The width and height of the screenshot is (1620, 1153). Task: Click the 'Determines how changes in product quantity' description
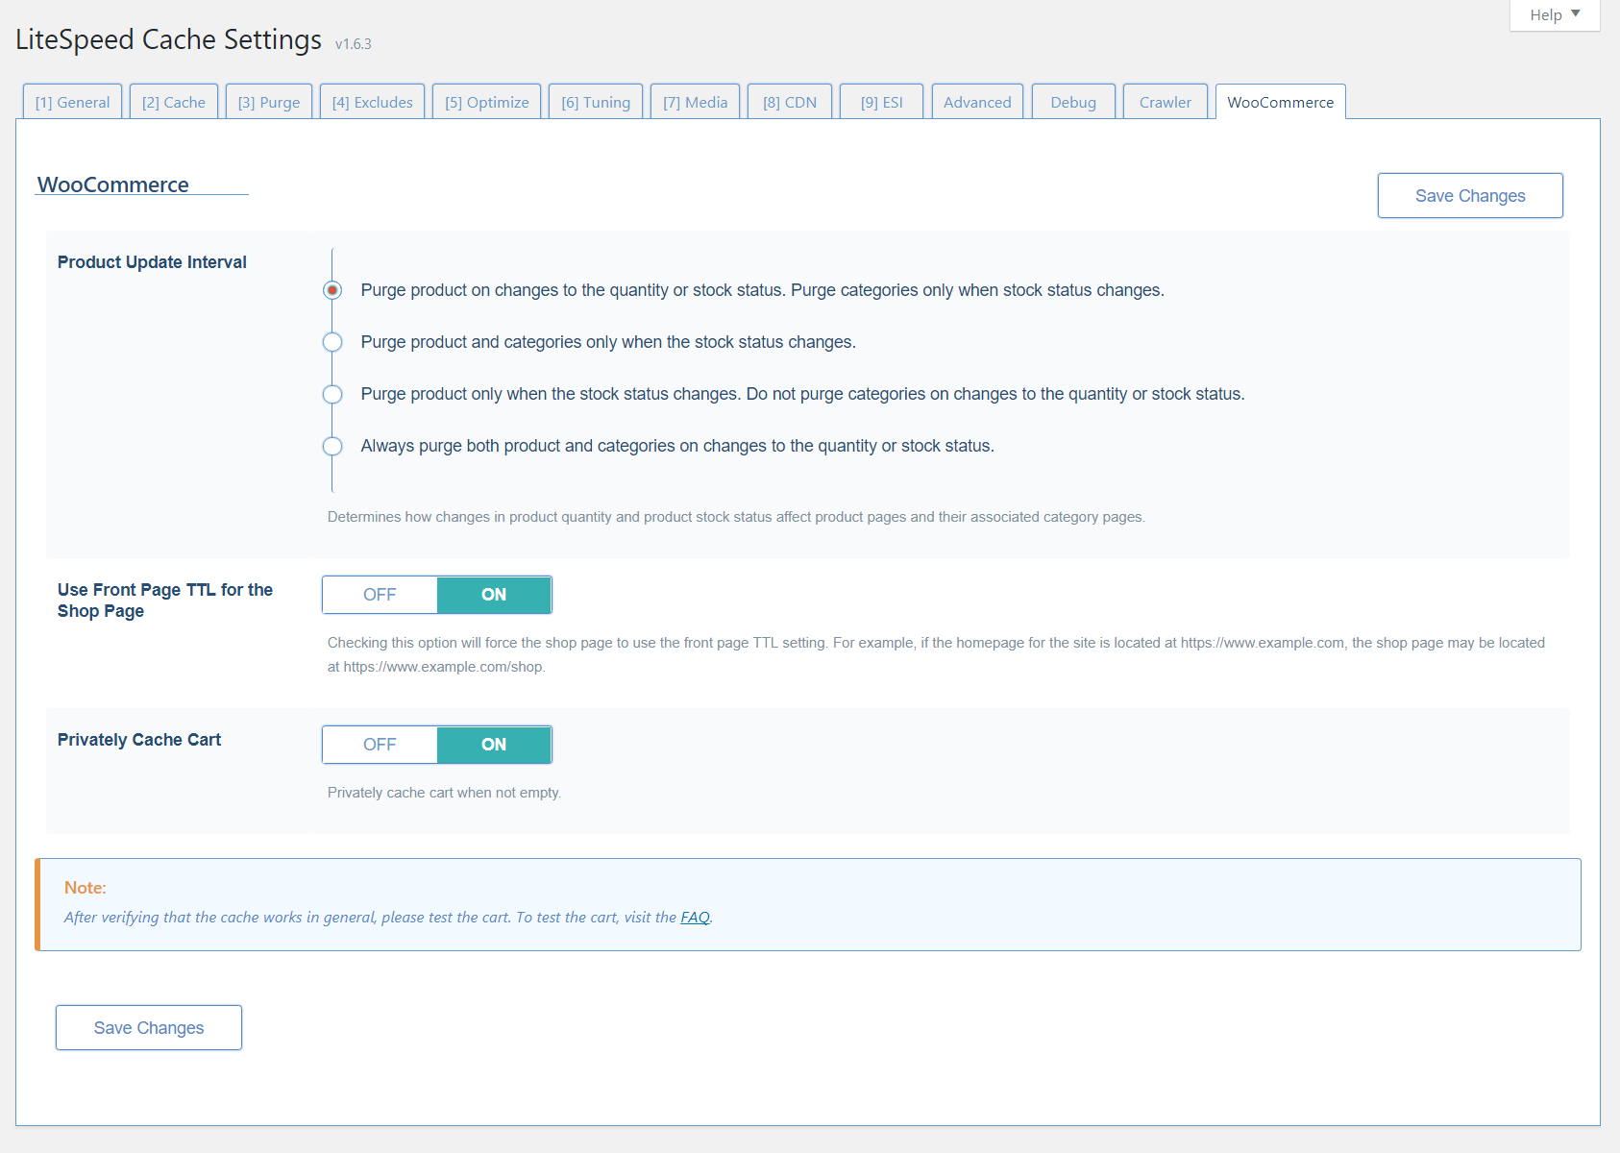tap(736, 517)
